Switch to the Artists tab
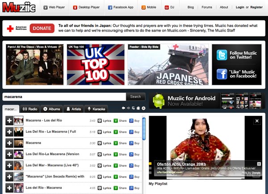 pos(74,109)
